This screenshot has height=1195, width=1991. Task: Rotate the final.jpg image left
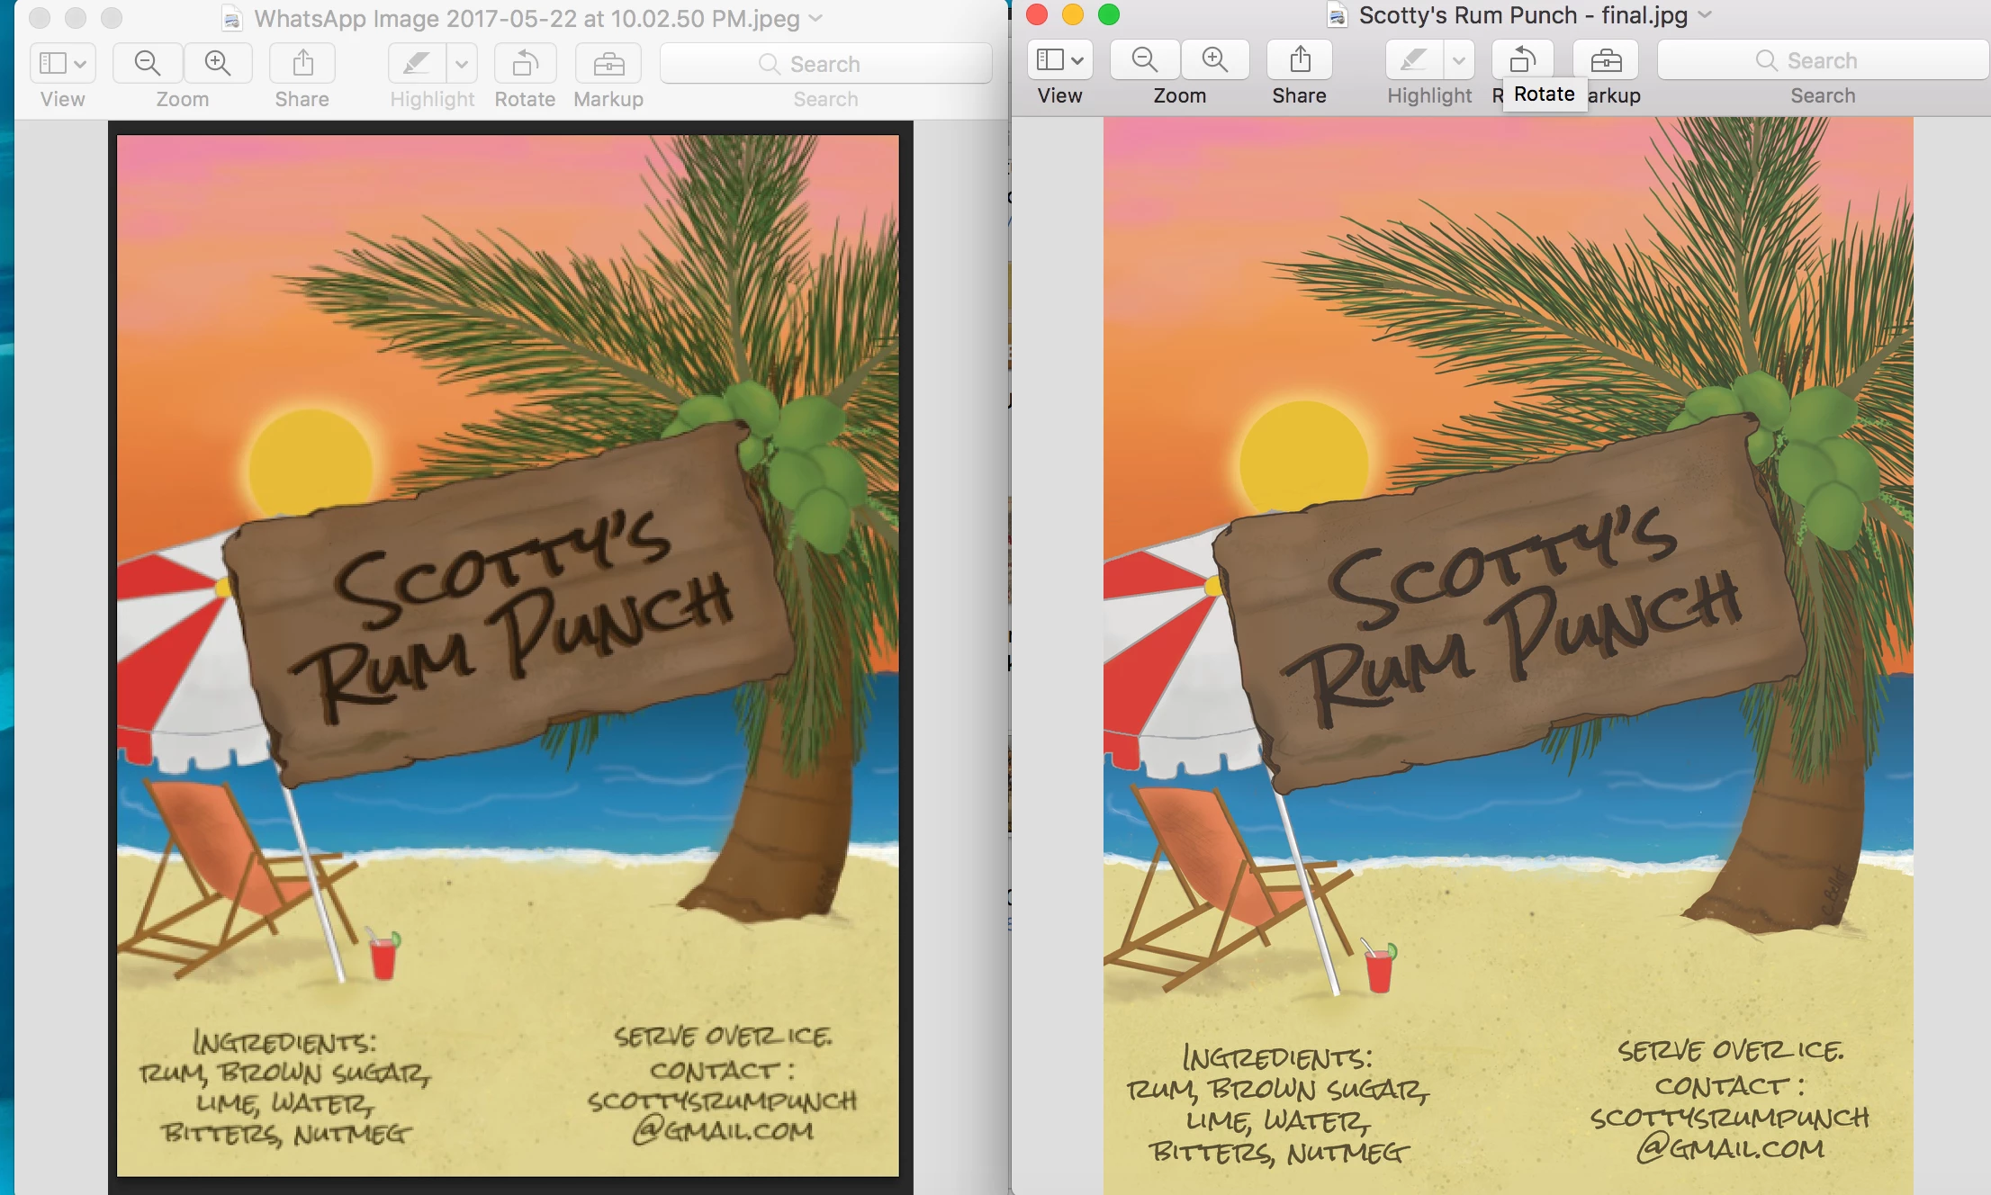1522,60
